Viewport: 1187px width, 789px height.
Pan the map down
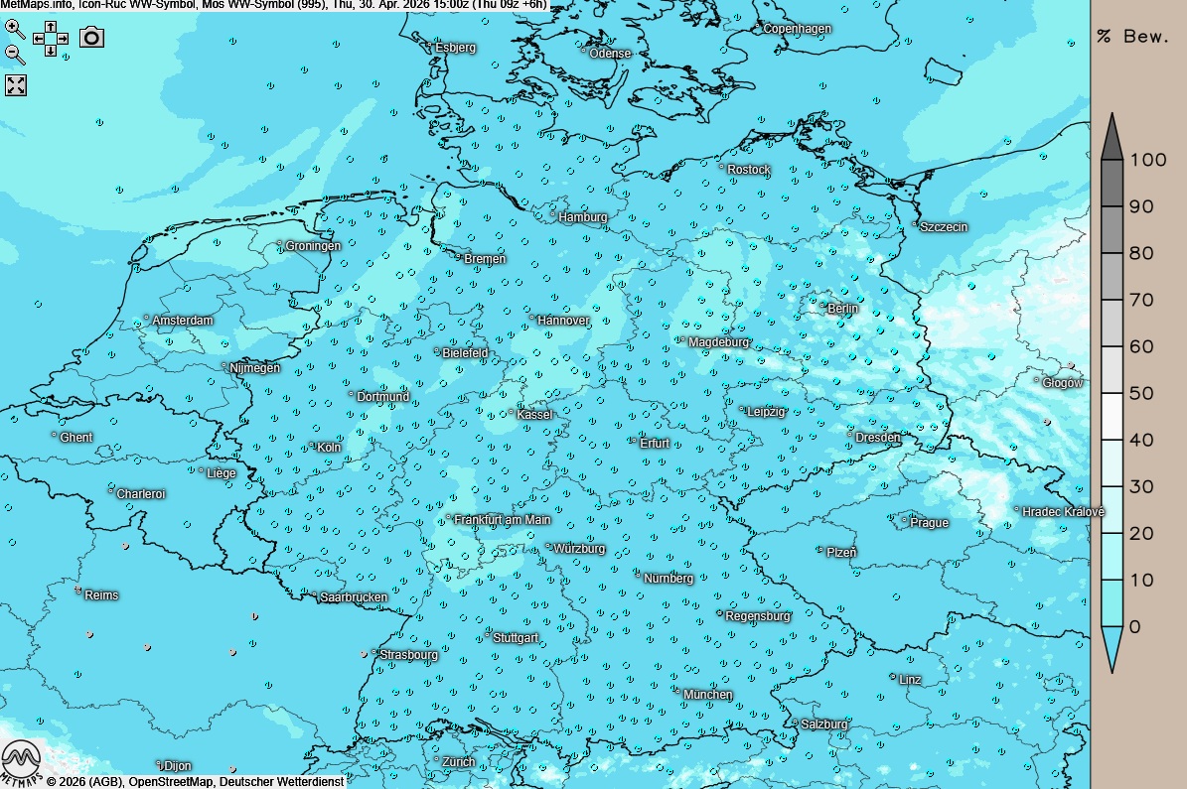51,51
